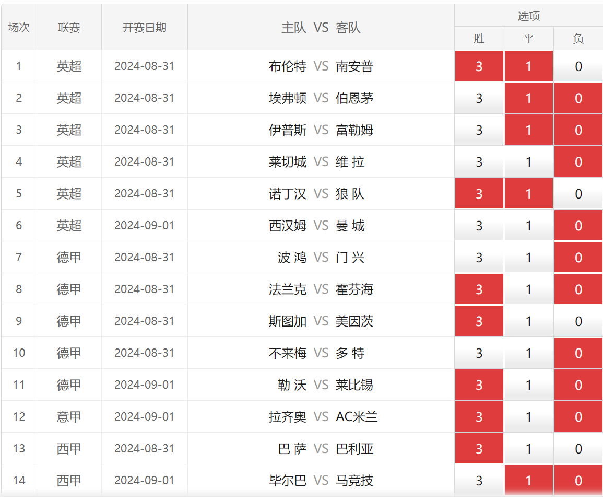Click away team name AC米兰

tap(357, 417)
